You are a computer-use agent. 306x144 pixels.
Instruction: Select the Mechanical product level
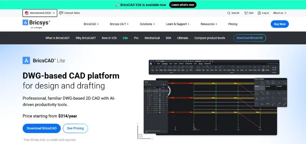click(152, 38)
